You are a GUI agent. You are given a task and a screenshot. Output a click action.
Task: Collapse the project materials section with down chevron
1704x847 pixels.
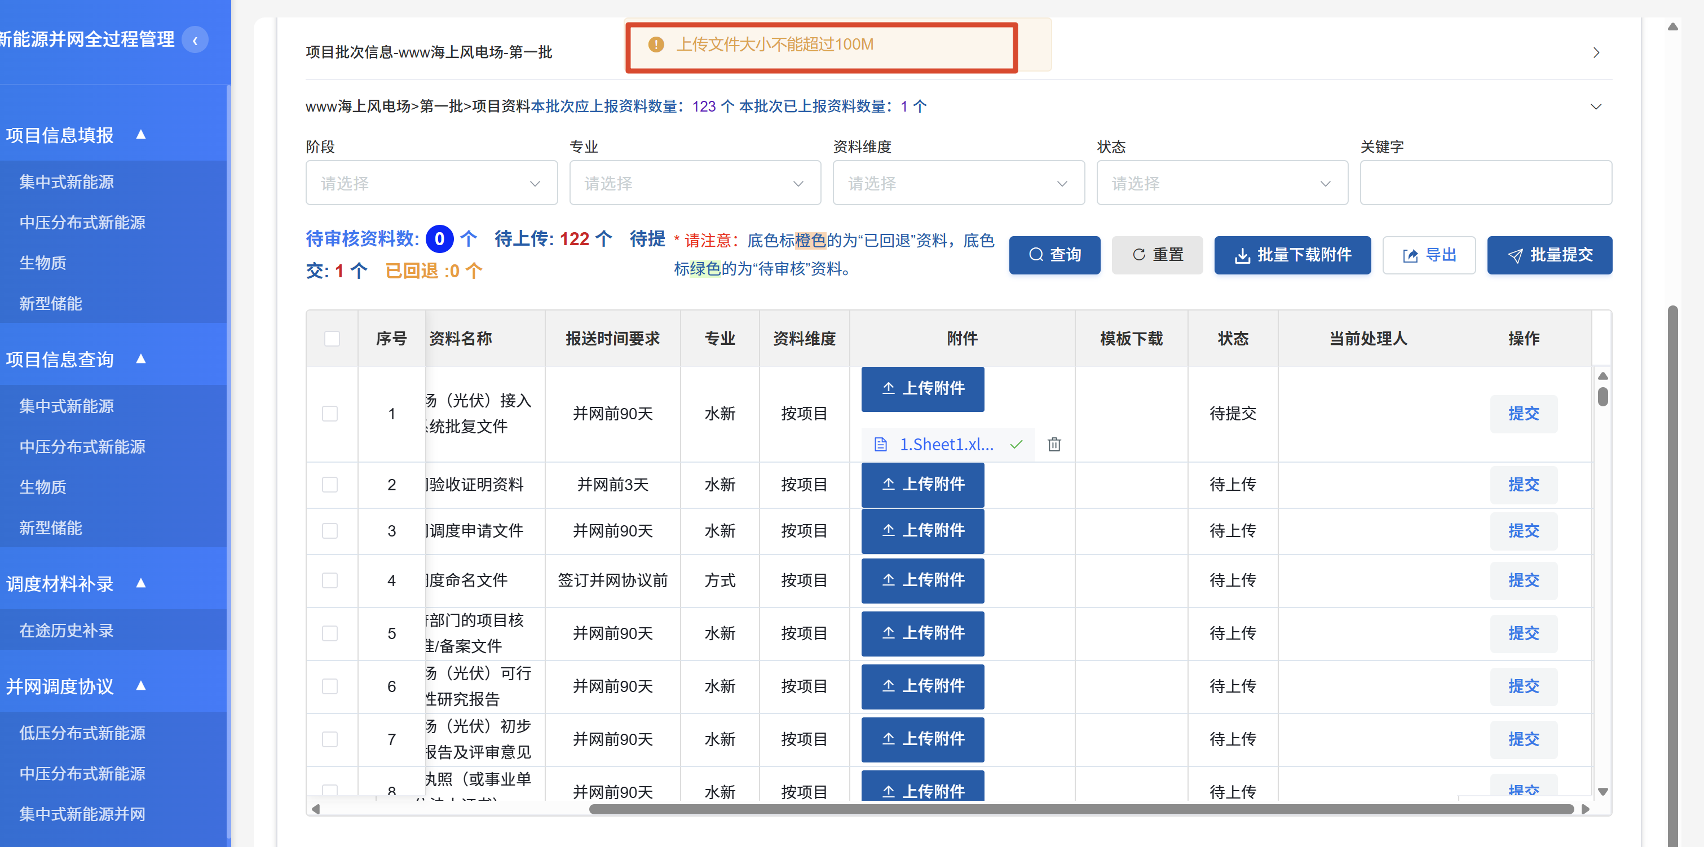click(1596, 107)
